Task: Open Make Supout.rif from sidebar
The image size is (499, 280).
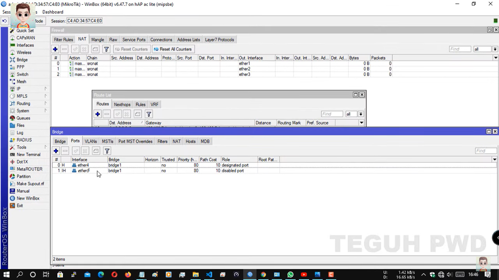Action: coord(30,184)
